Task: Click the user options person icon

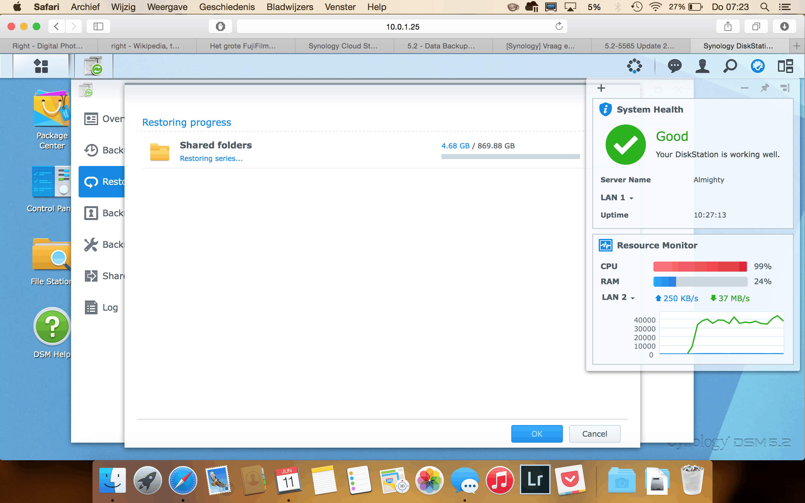Action: 702,66
